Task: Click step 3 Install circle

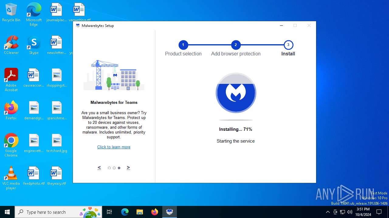Action: pos(288,45)
